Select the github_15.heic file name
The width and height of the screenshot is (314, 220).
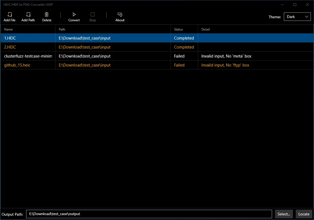click(x=17, y=65)
